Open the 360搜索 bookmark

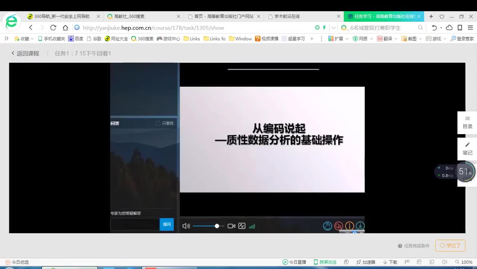(142, 38)
